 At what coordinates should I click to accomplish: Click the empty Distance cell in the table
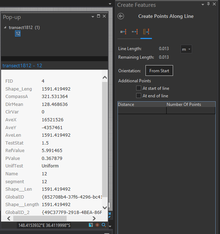(x=142, y=111)
